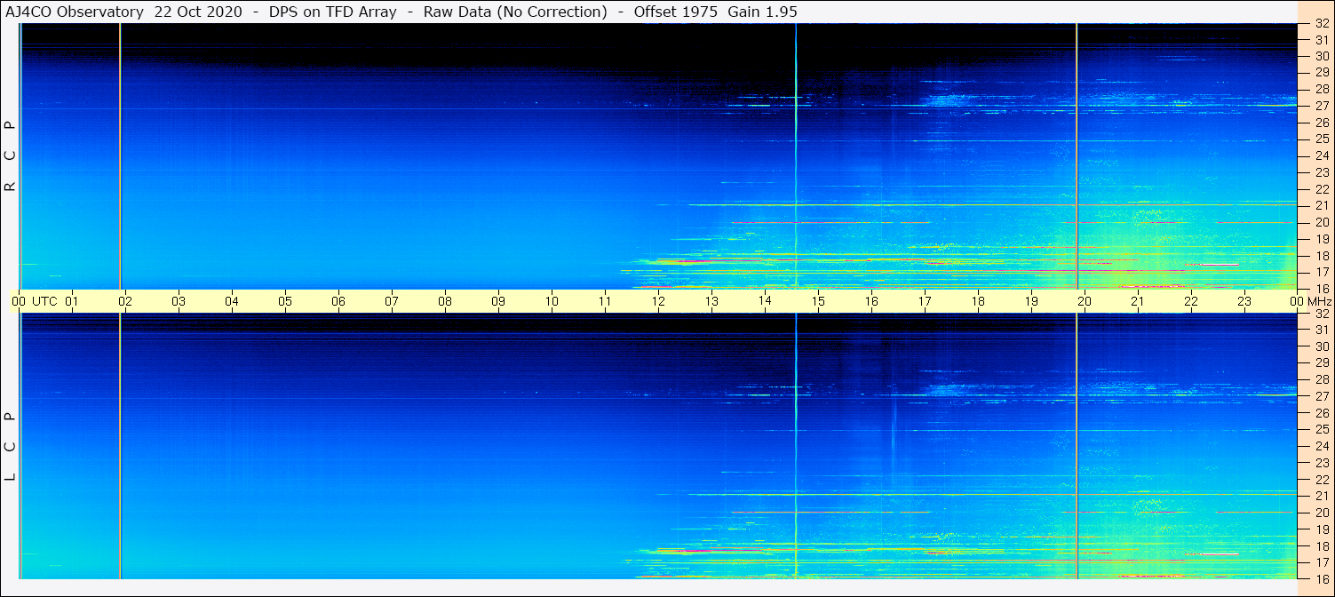Click the pink vertical line in RCP plot
Screen dimensions: 1335x597
pos(120,155)
